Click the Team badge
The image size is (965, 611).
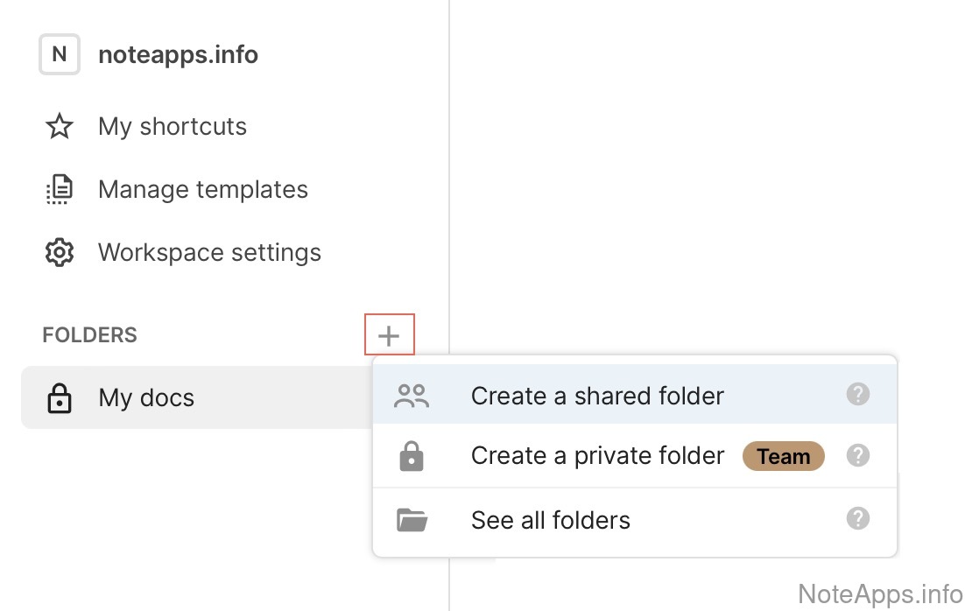[x=784, y=456]
